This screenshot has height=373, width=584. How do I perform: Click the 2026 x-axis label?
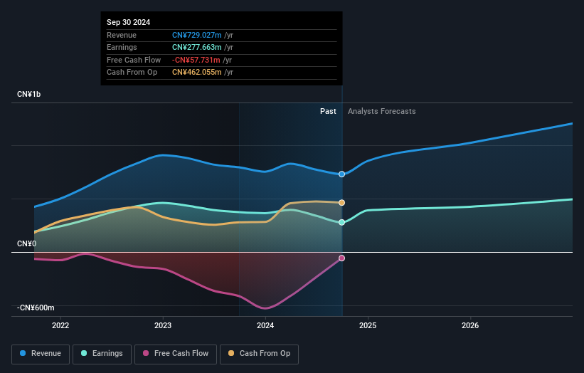click(470, 326)
